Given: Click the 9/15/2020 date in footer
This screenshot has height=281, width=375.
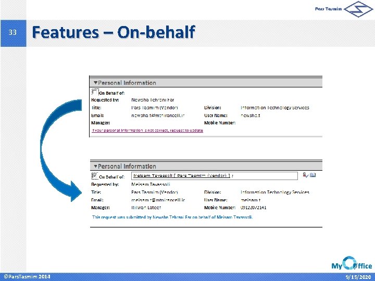Looking at the screenshot, I should 358,277.
